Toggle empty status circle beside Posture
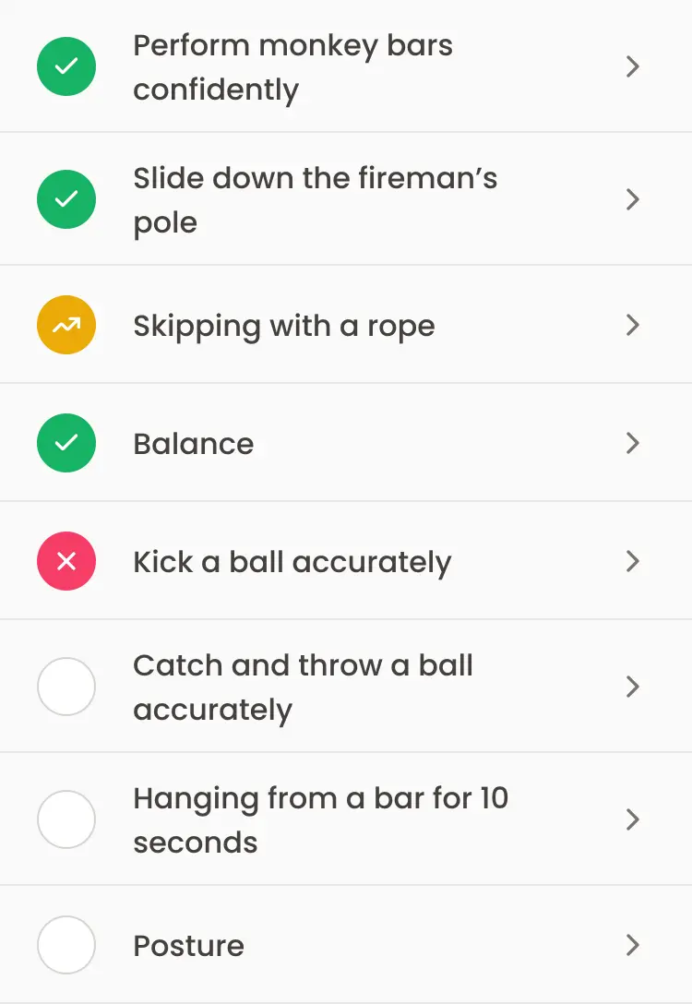The height and width of the screenshot is (1004, 692). tap(66, 945)
